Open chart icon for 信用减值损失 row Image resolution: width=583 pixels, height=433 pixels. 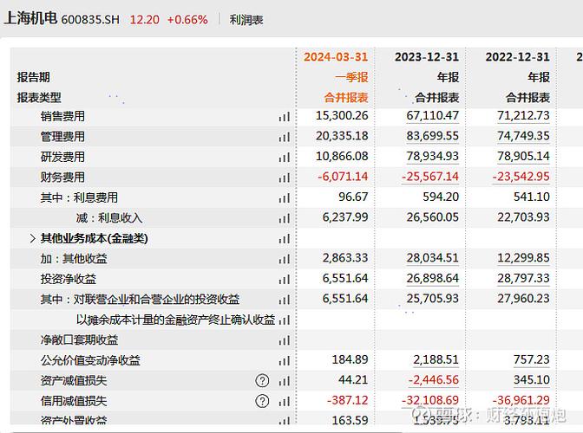284,402
